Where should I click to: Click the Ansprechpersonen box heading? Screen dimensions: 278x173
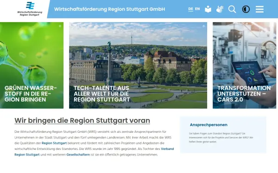(x=208, y=125)
